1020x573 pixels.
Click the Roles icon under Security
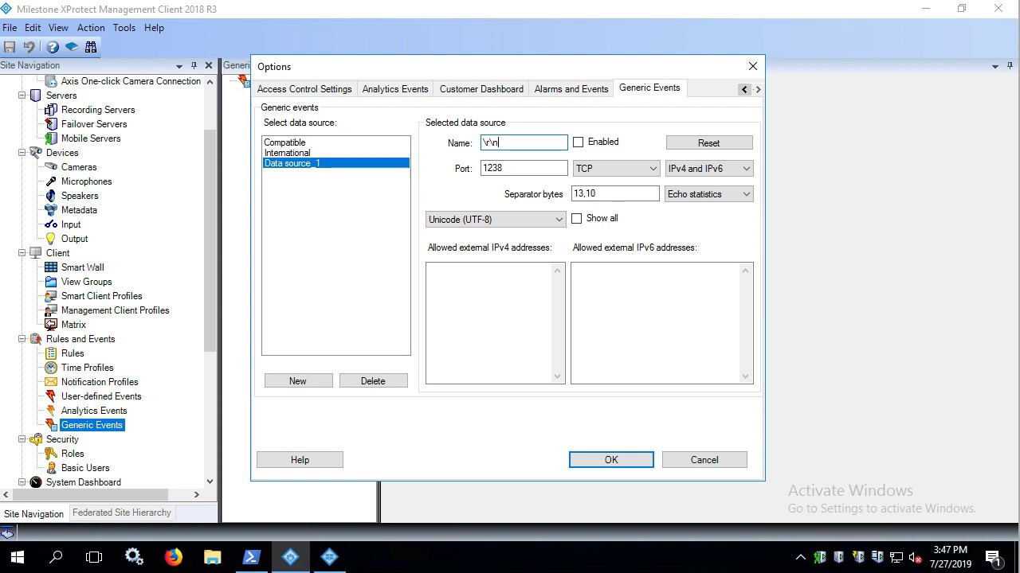[51, 454]
